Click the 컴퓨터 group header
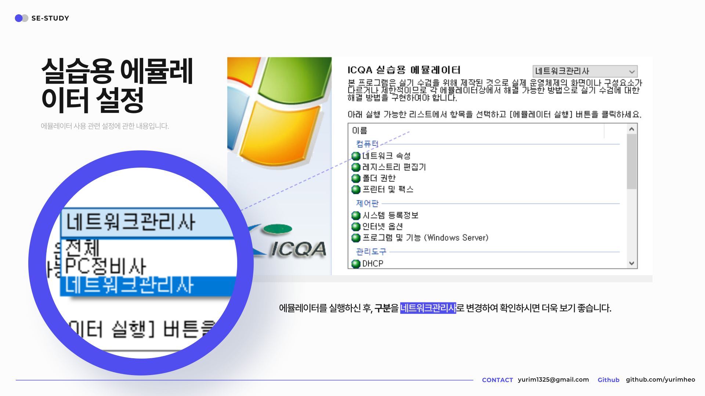The image size is (705, 396). coord(367,144)
